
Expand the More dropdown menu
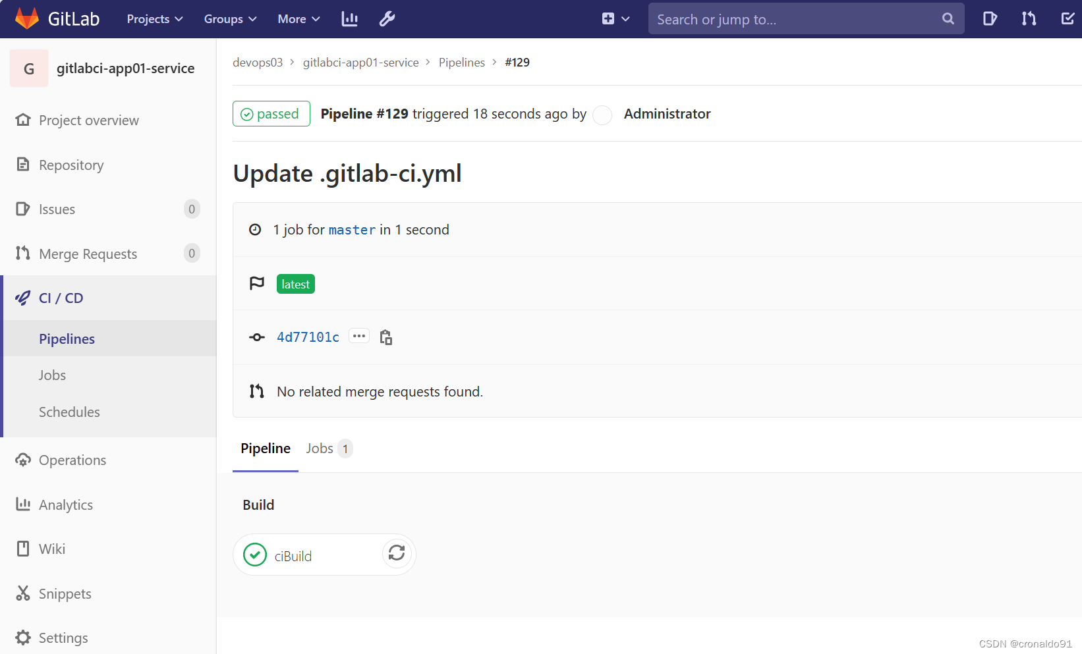pyautogui.click(x=299, y=19)
